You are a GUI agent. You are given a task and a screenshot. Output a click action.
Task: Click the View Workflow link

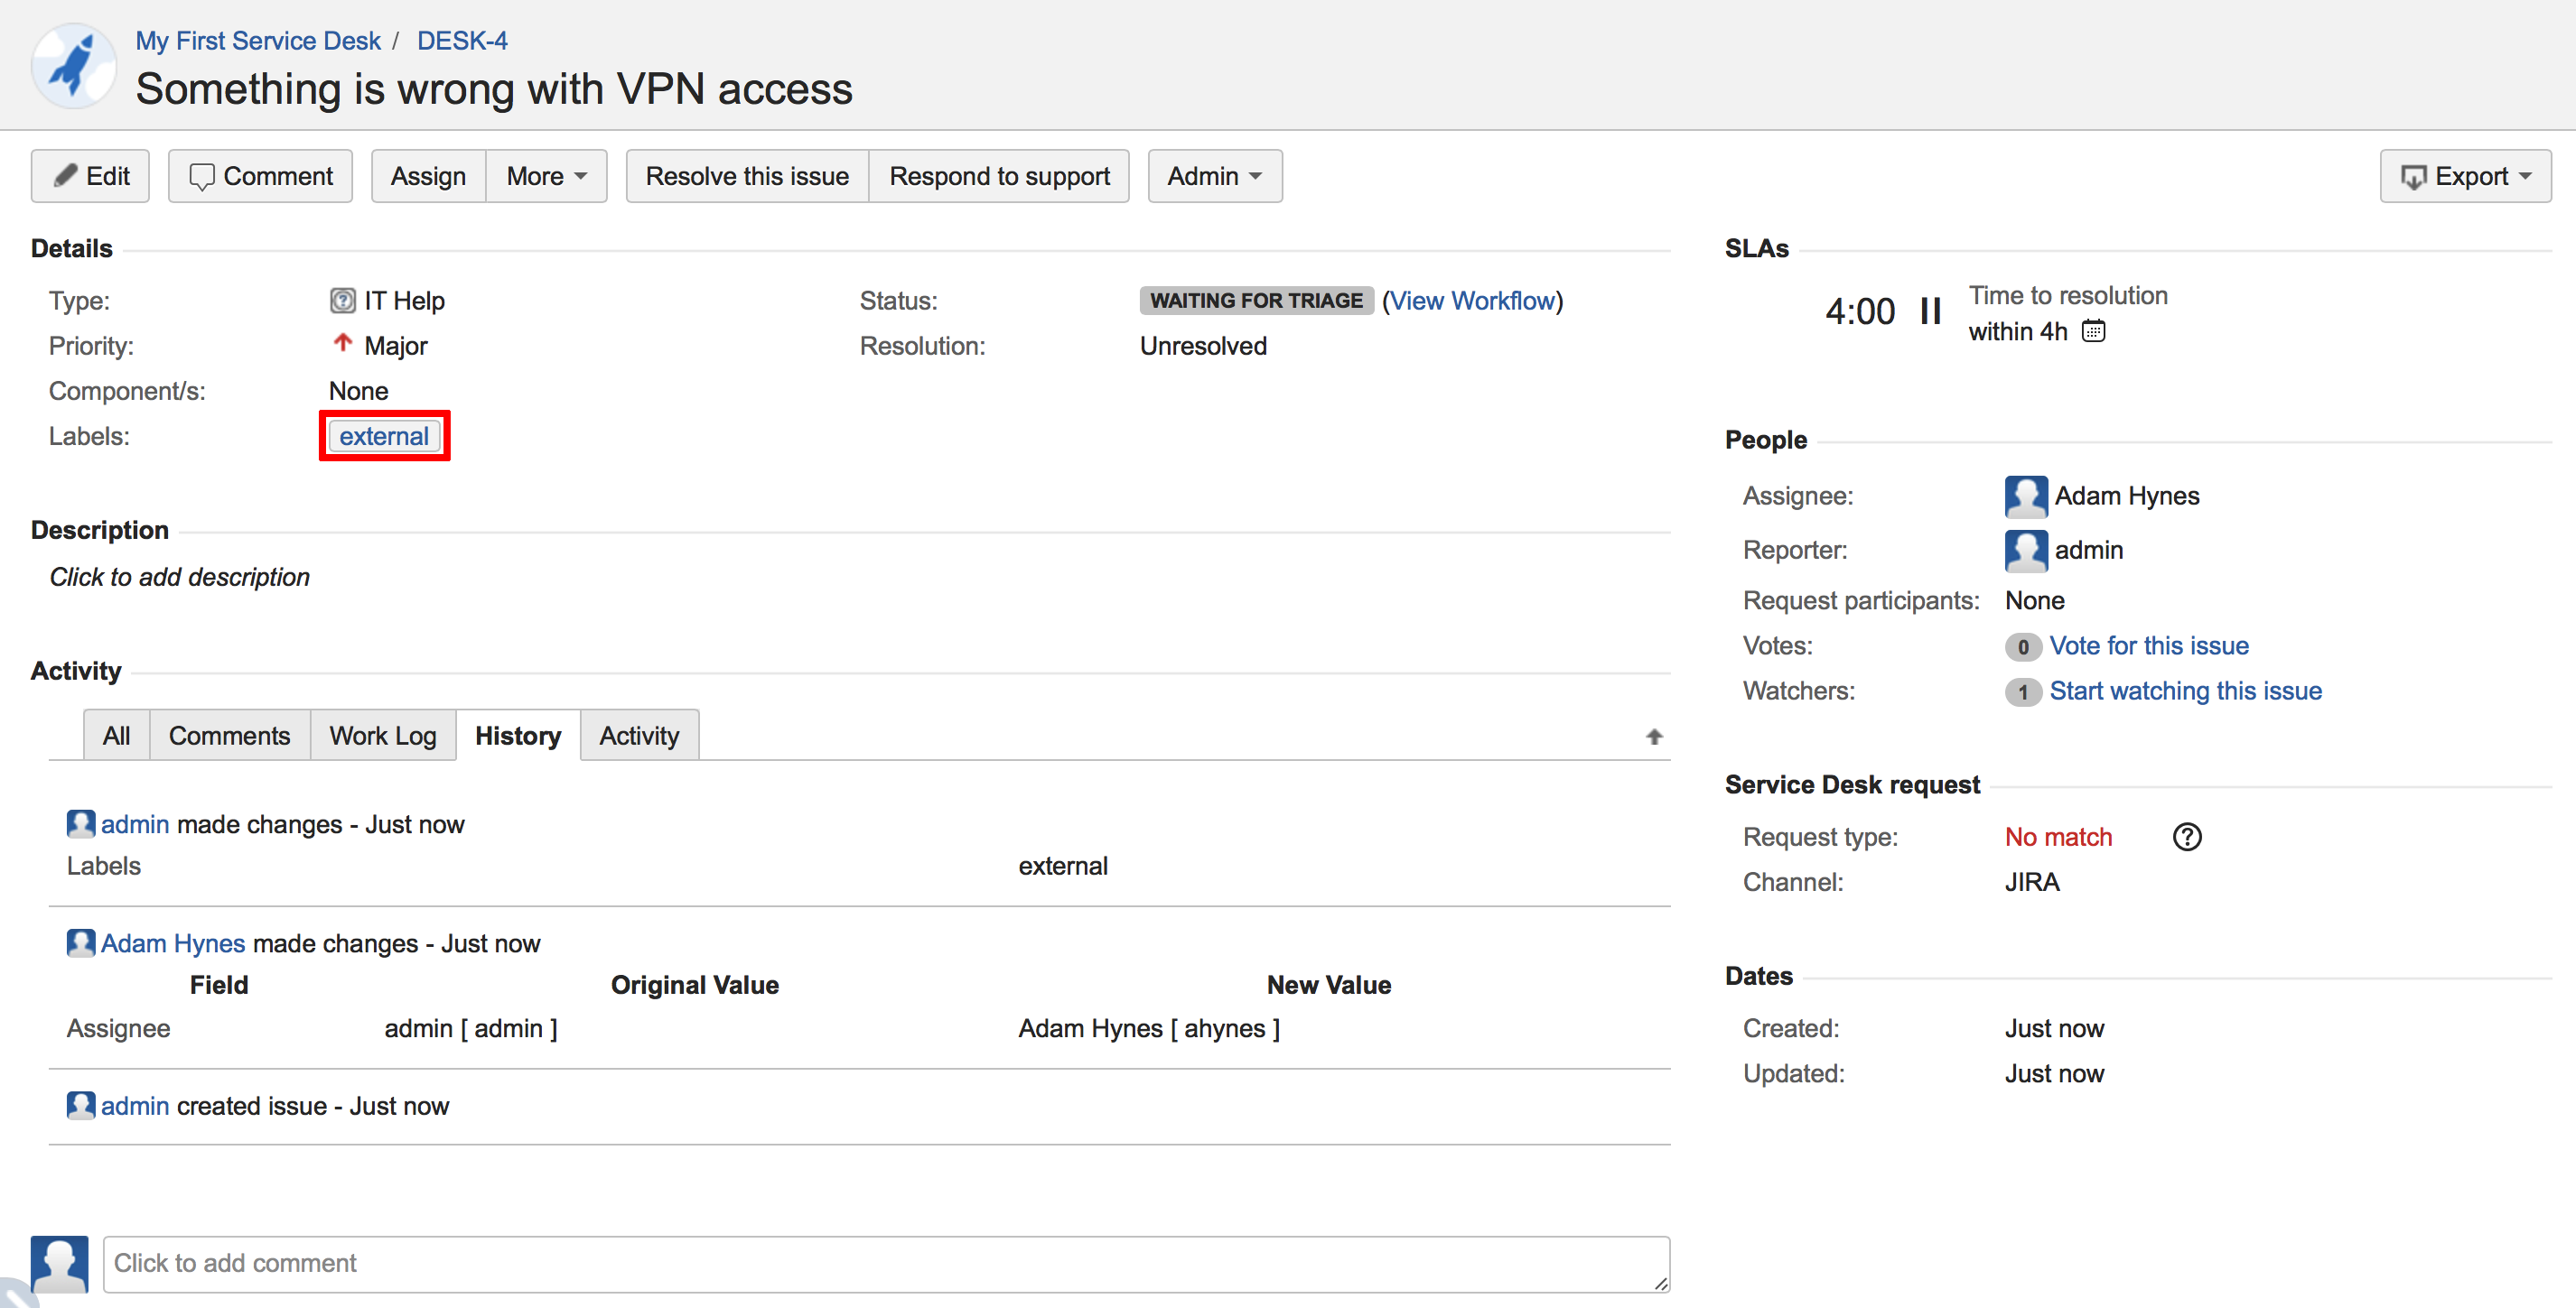(x=1472, y=301)
